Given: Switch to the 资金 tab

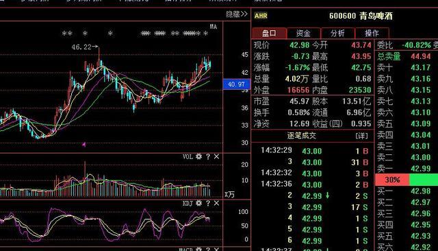Looking at the screenshot, I should pyautogui.click(x=303, y=34).
